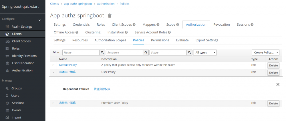Go to Authorization breadcrumb link

(x=106, y=4)
